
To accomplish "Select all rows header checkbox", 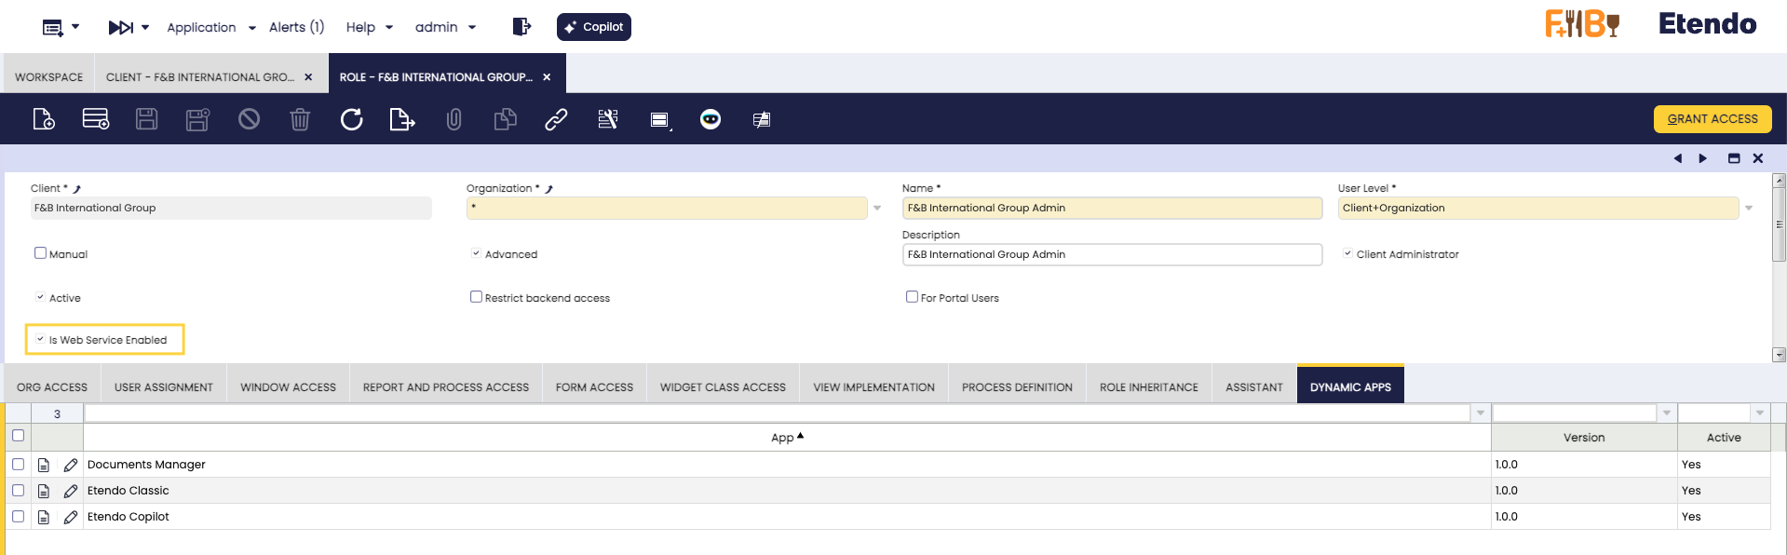I will (x=18, y=436).
